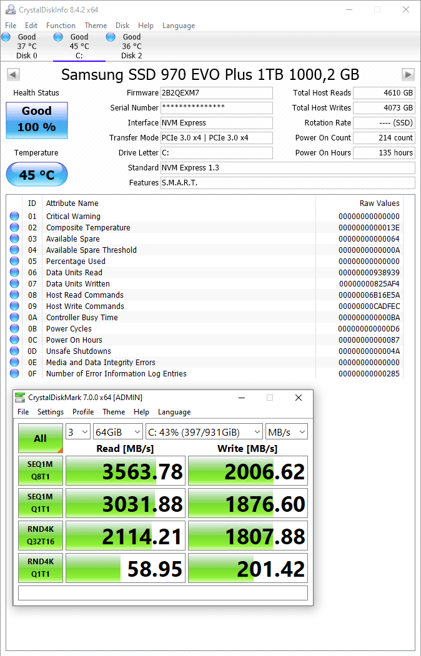
Task: Click RND4K Q1T1 read result 58.95
Action: (126, 568)
